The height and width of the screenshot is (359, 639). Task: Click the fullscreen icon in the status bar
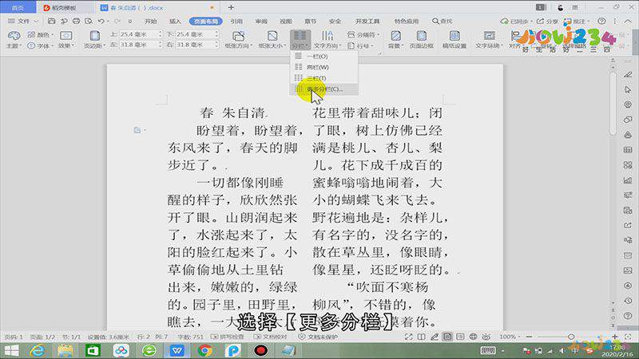coord(409,337)
